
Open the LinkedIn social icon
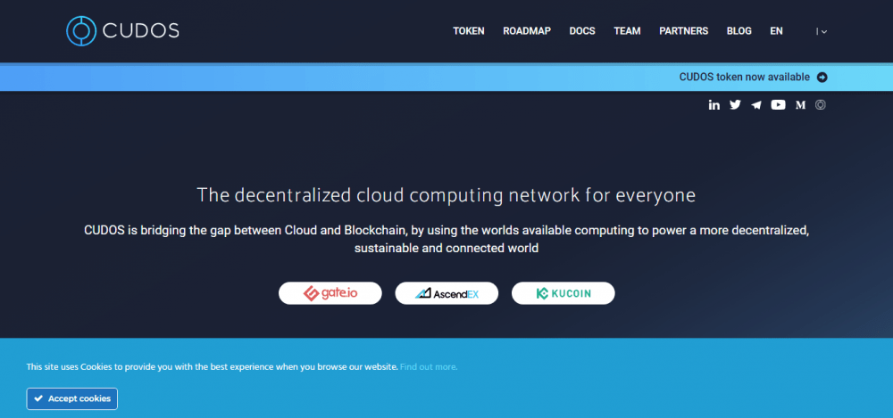(x=714, y=104)
